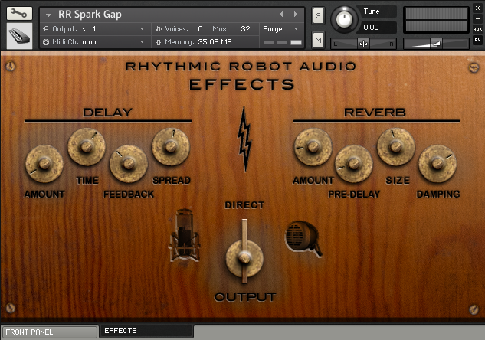This screenshot has height=340, width=485.
Task: Toggle the Solo S button
Action: pyautogui.click(x=318, y=16)
